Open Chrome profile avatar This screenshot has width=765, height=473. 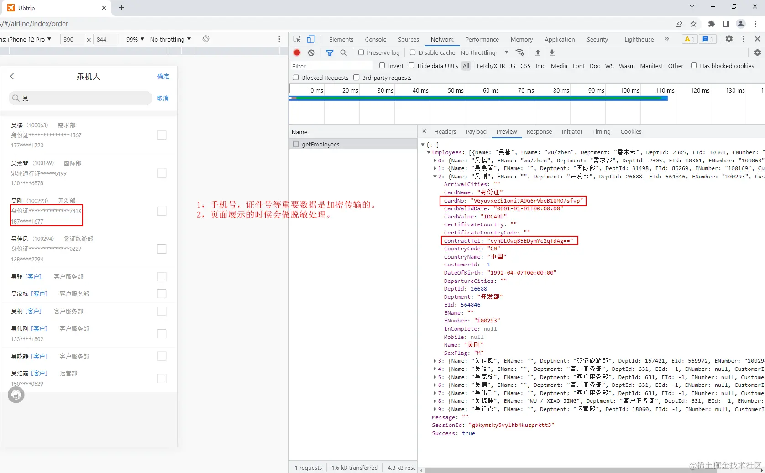click(741, 24)
